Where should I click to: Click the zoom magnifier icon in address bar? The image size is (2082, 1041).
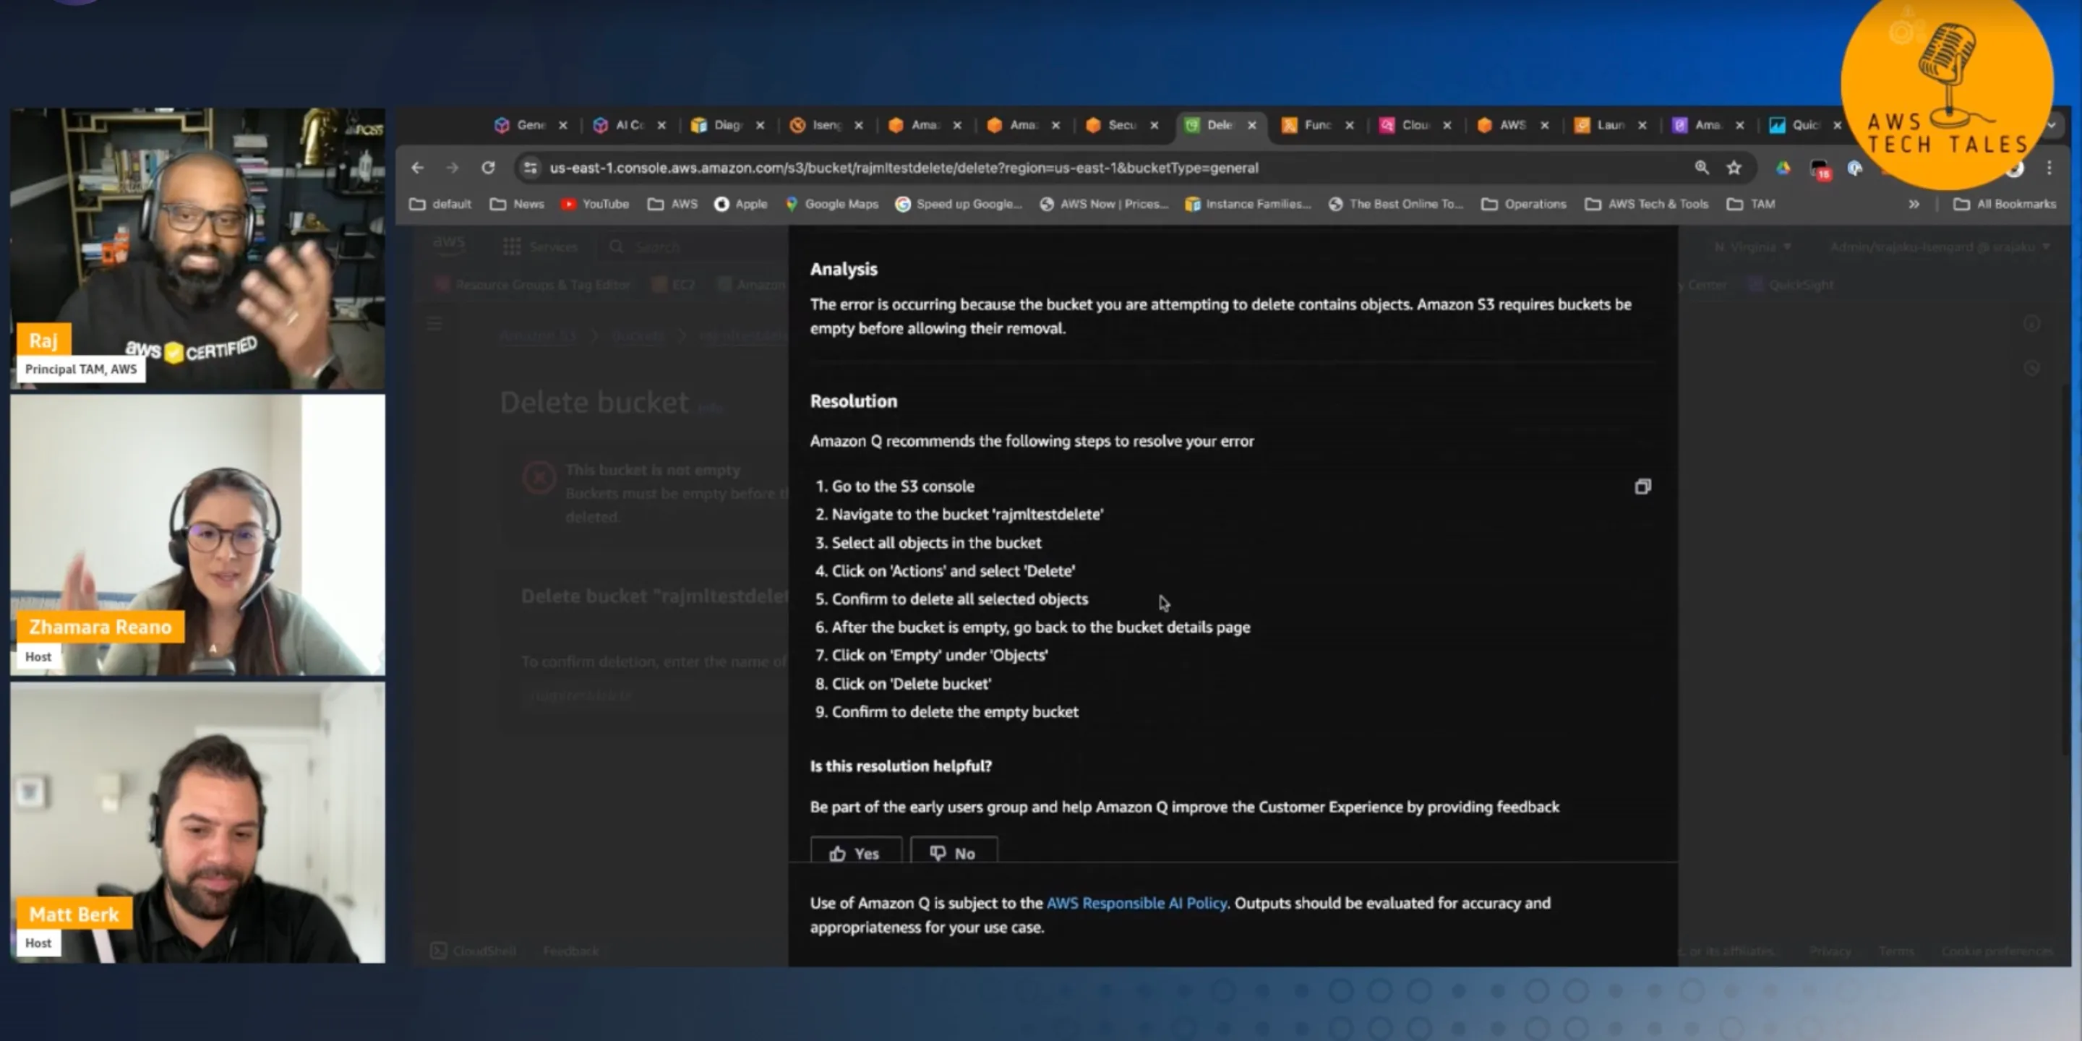click(1701, 167)
